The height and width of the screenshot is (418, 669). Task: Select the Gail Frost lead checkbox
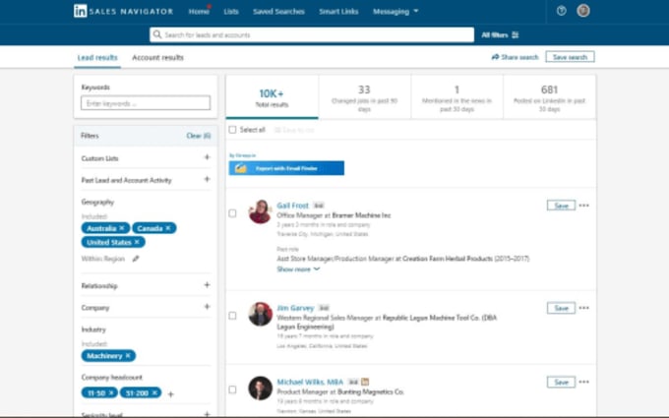(232, 213)
